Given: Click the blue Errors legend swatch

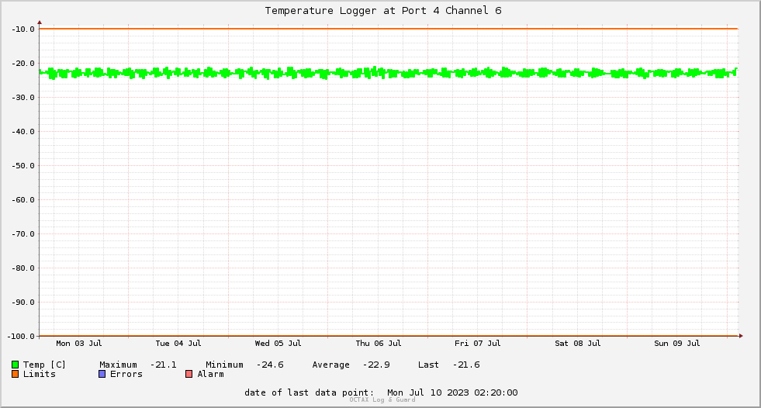Looking at the screenshot, I should click(x=102, y=374).
